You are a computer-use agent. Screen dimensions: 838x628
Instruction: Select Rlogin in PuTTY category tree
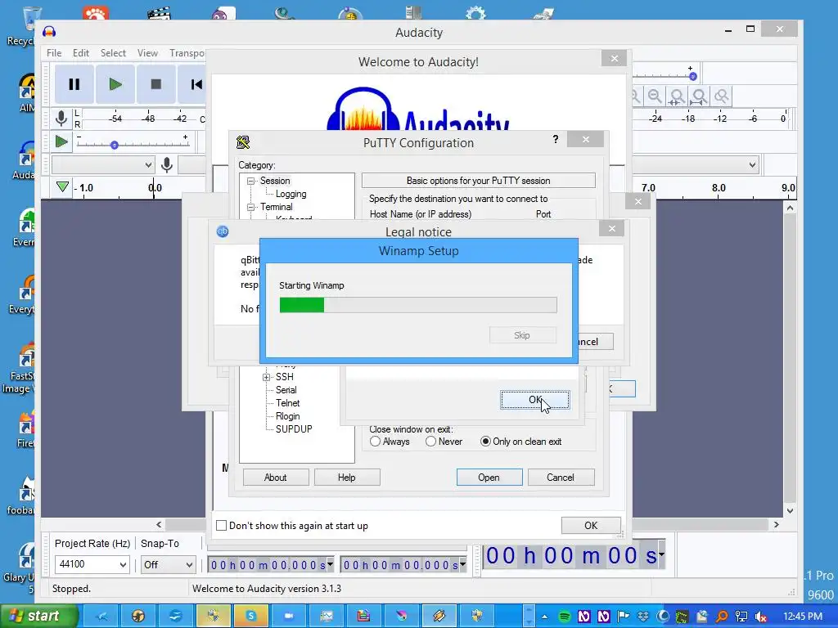[x=287, y=416]
